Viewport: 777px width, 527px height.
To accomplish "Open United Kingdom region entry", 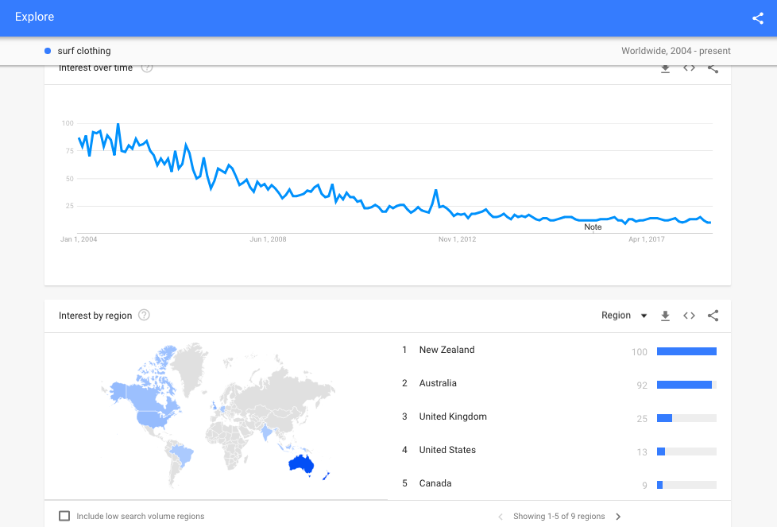I will pos(453,417).
